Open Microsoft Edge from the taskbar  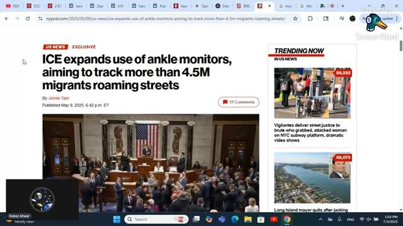(235, 219)
